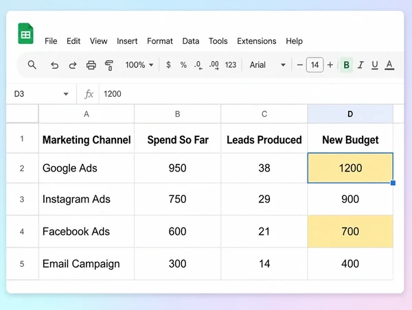
Task: Increase decimal places icon
Action: click(214, 65)
